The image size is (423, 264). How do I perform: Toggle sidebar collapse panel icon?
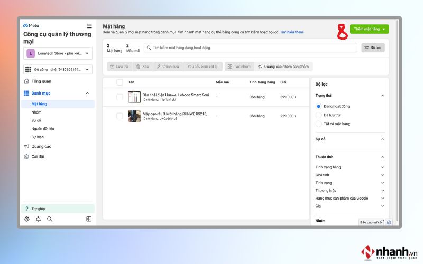89,219
